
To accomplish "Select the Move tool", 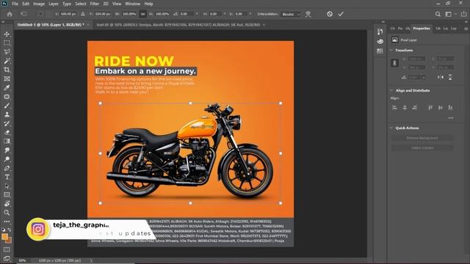I will pos(7,34).
